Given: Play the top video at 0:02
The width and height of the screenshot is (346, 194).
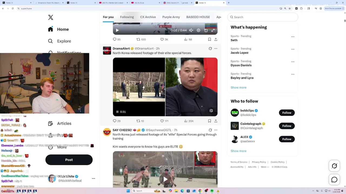Looking at the screenshot, I should click(x=117, y=30).
